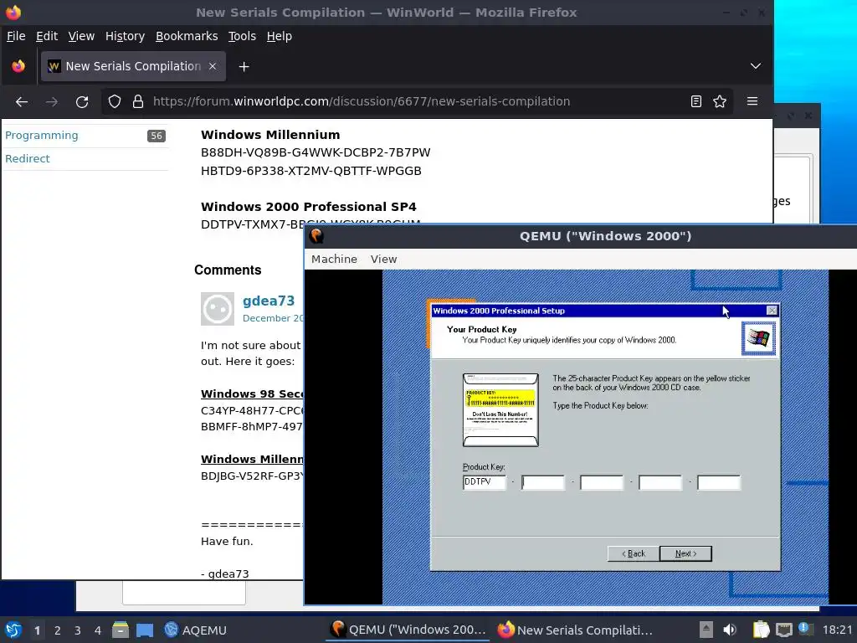Open file manager icon on taskbar
Image resolution: width=857 pixels, height=643 pixels.
(x=121, y=630)
